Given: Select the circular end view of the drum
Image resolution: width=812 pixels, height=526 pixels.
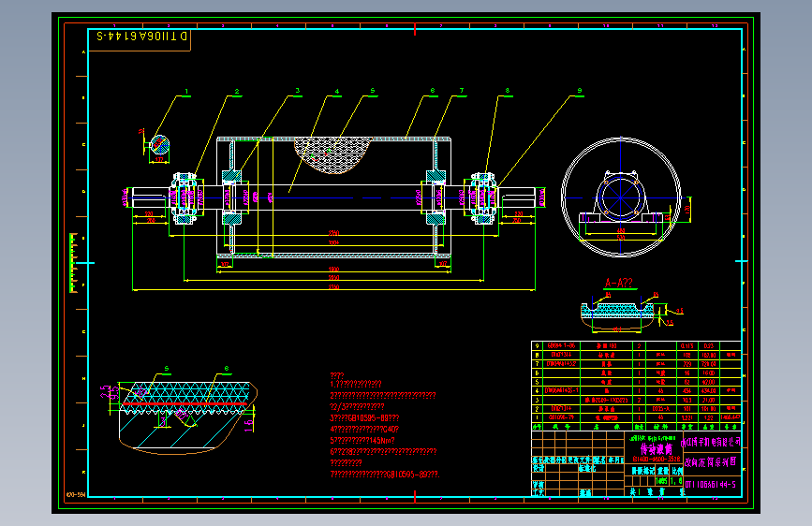Looking at the screenshot, I should 621,197.
